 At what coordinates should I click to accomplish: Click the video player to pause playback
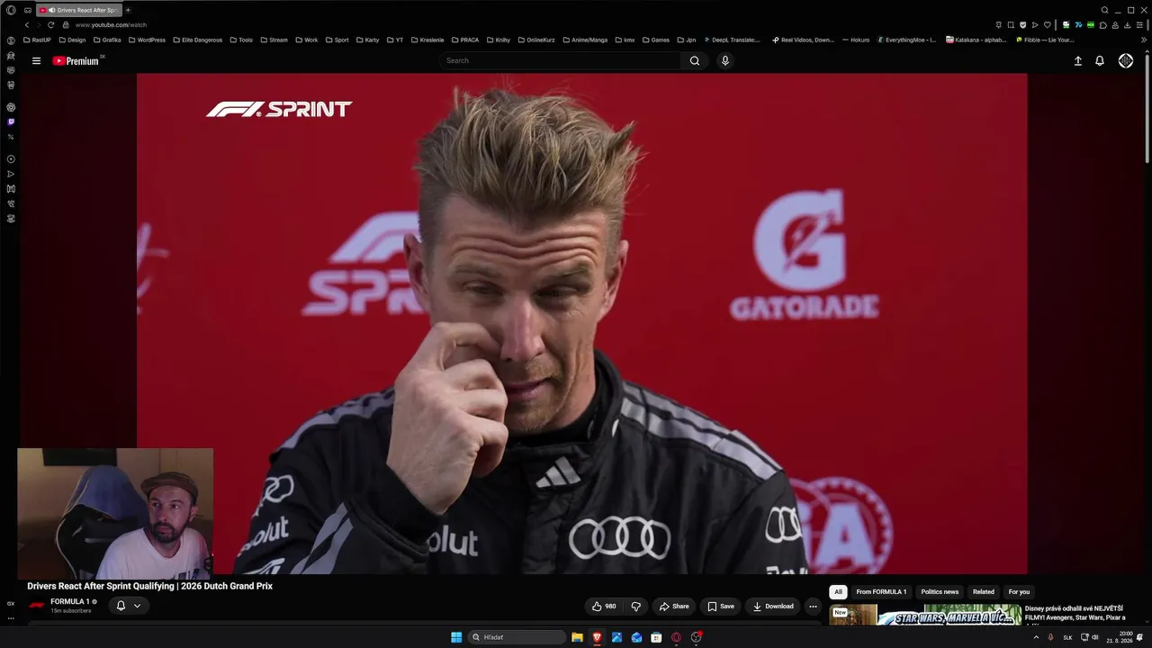[x=581, y=323]
